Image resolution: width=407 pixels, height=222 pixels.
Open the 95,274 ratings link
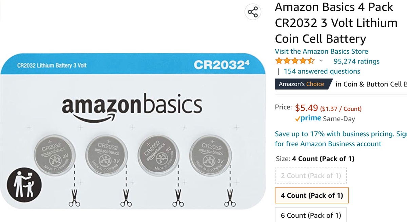[356, 61]
